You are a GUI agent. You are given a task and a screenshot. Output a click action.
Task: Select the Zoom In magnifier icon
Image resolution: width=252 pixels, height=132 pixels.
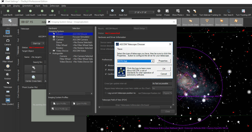(x=112, y=11)
